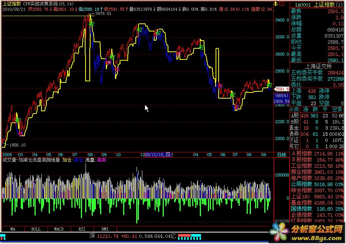Click the cyan status icon at bottom-left corner
The image size is (346, 244).
click(3, 237)
